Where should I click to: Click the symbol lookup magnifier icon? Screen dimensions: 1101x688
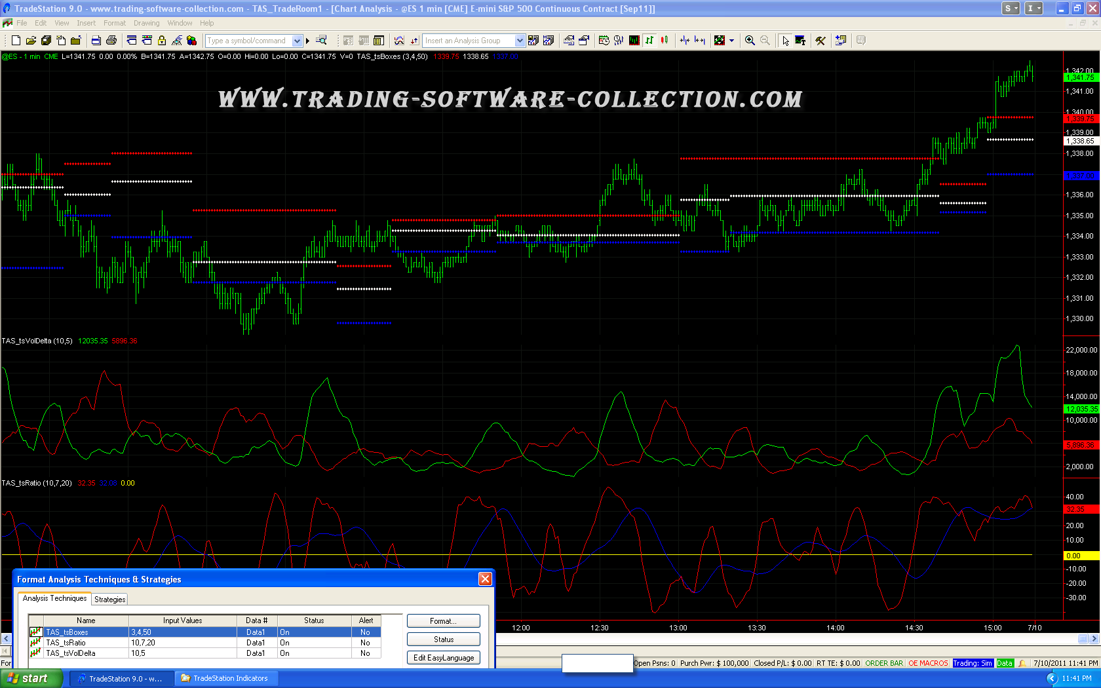click(321, 41)
